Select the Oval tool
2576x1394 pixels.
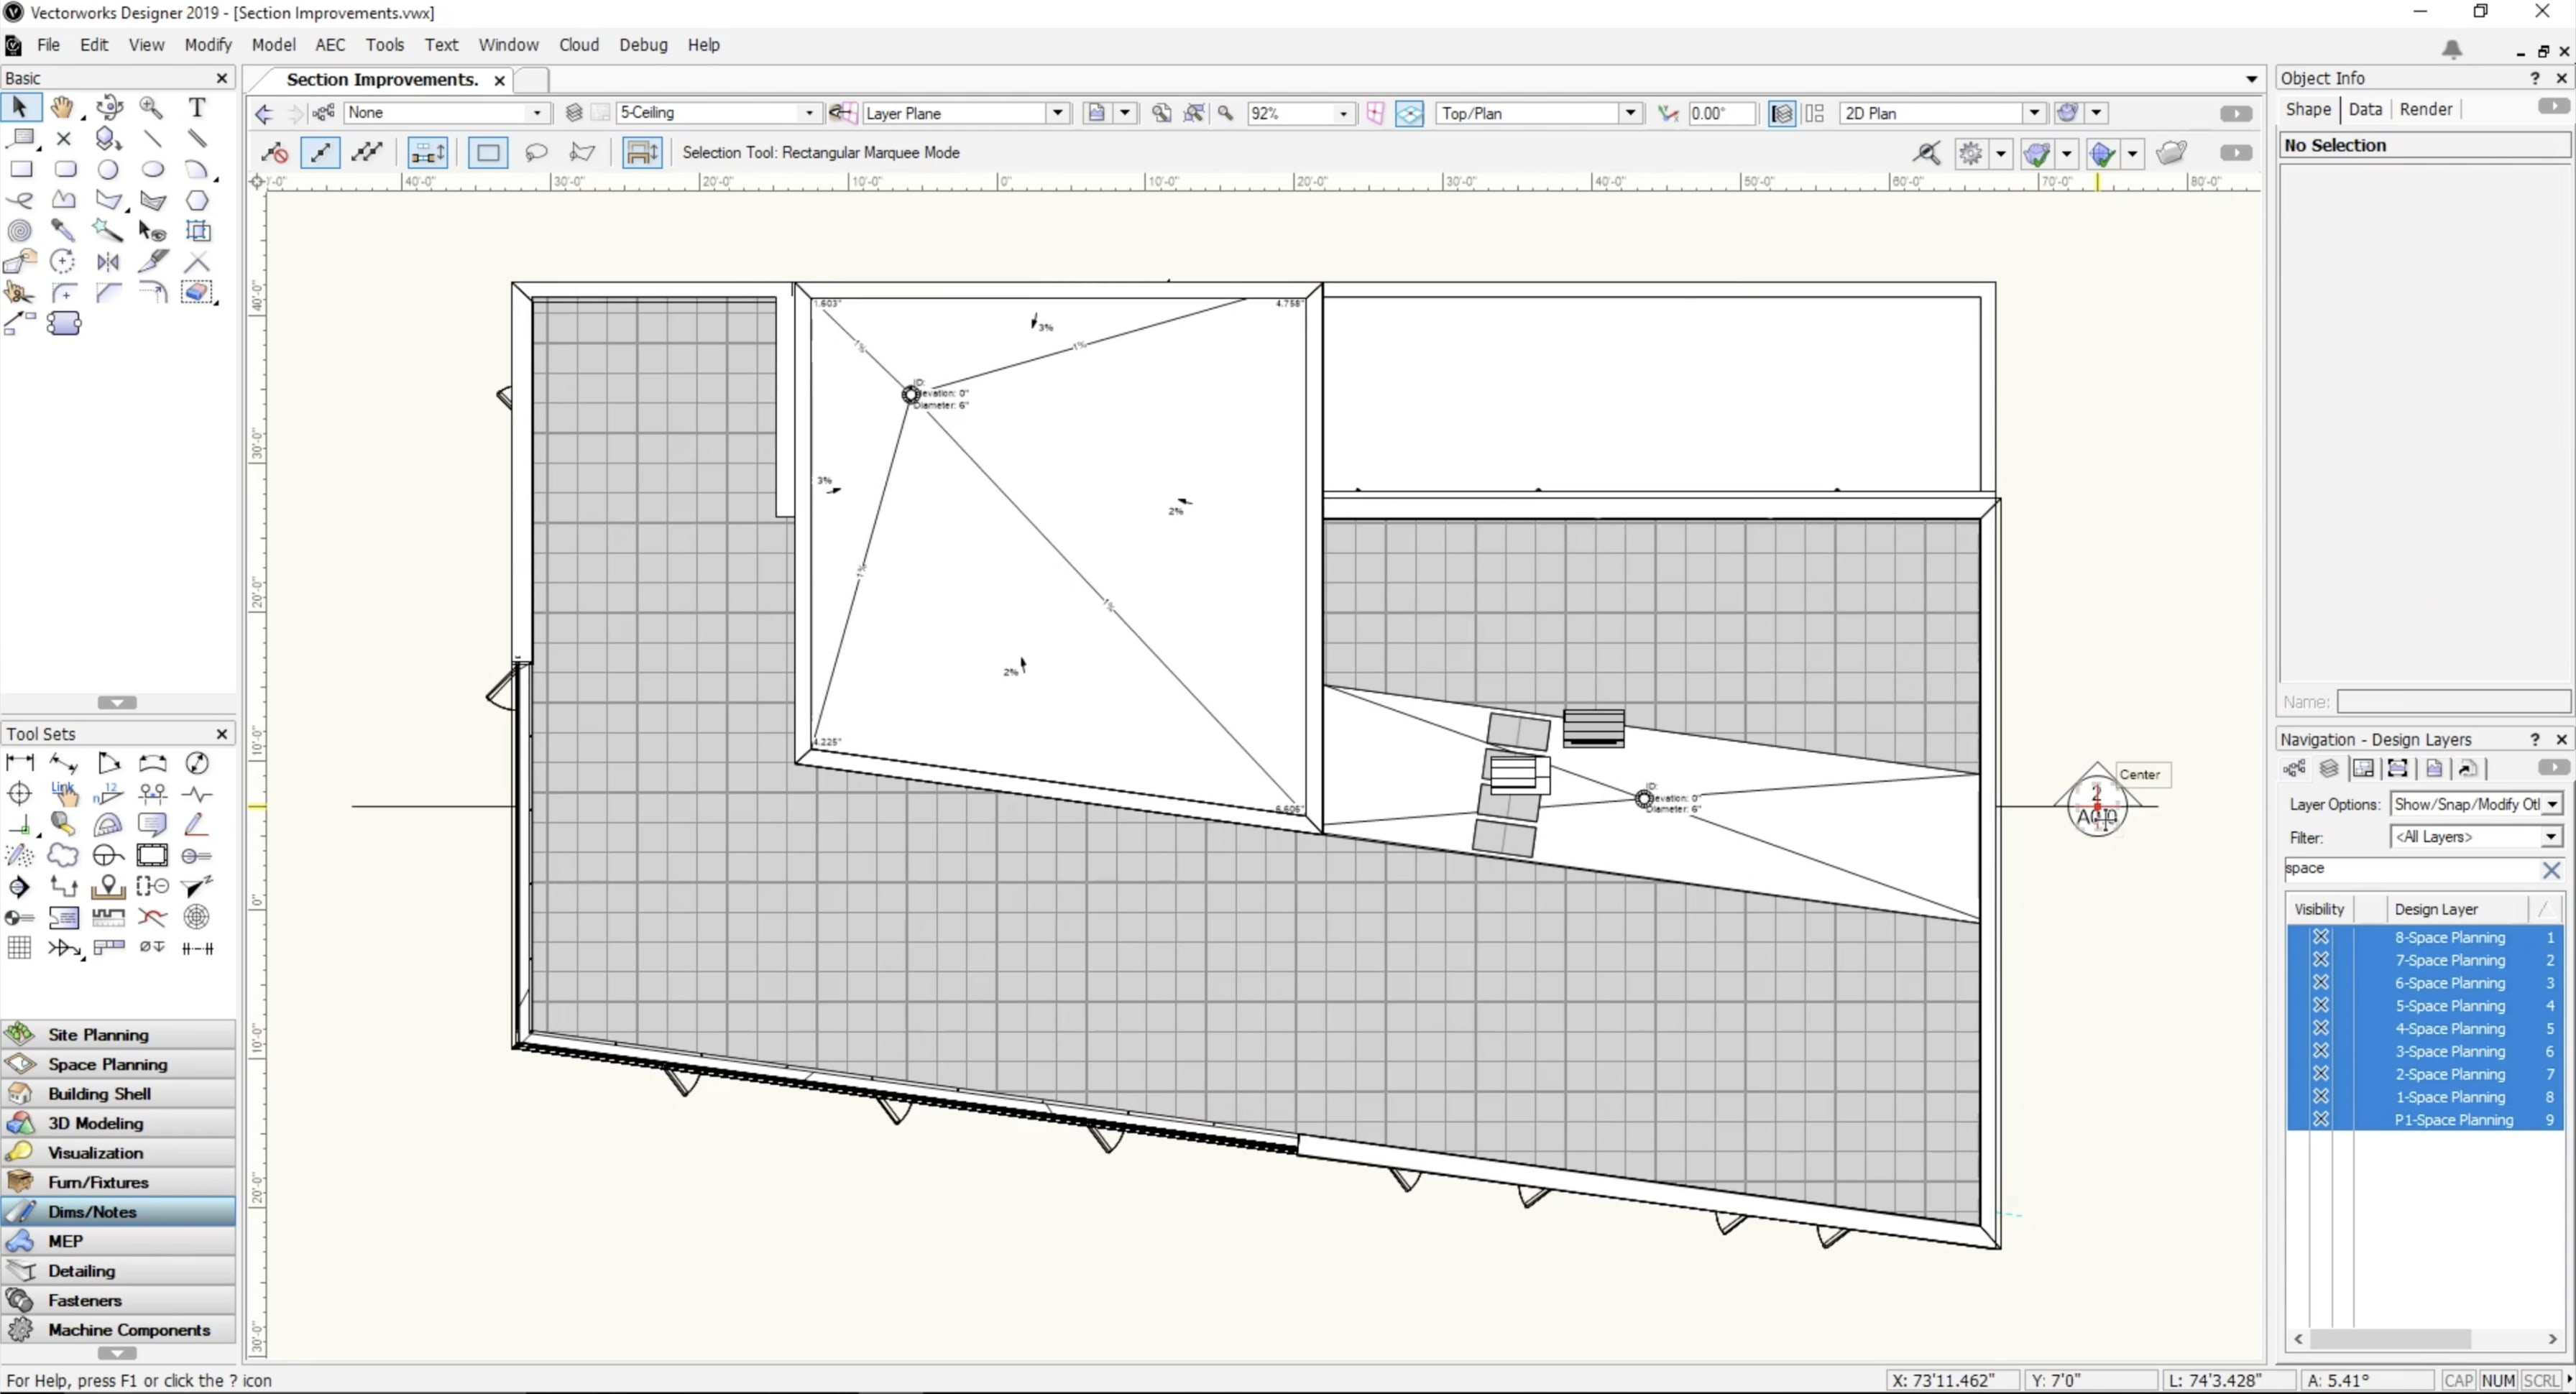152,169
